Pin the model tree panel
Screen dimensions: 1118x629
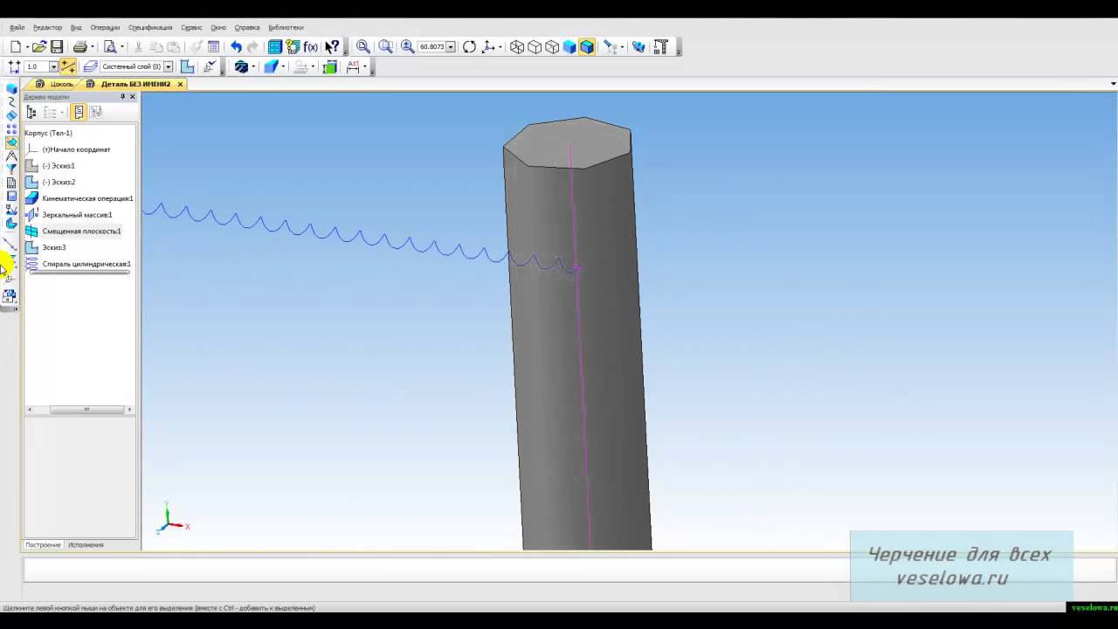[x=122, y=96]
